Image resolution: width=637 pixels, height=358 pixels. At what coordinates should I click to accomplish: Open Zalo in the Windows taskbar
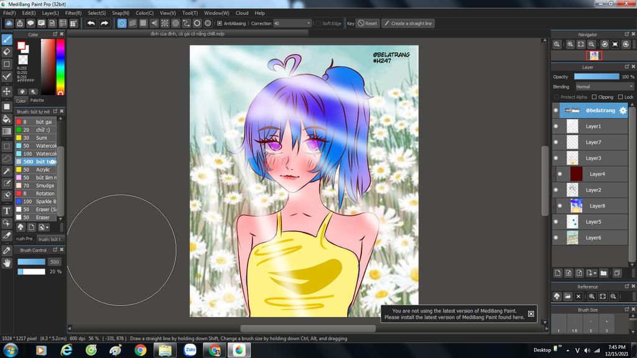pos(190,350)
